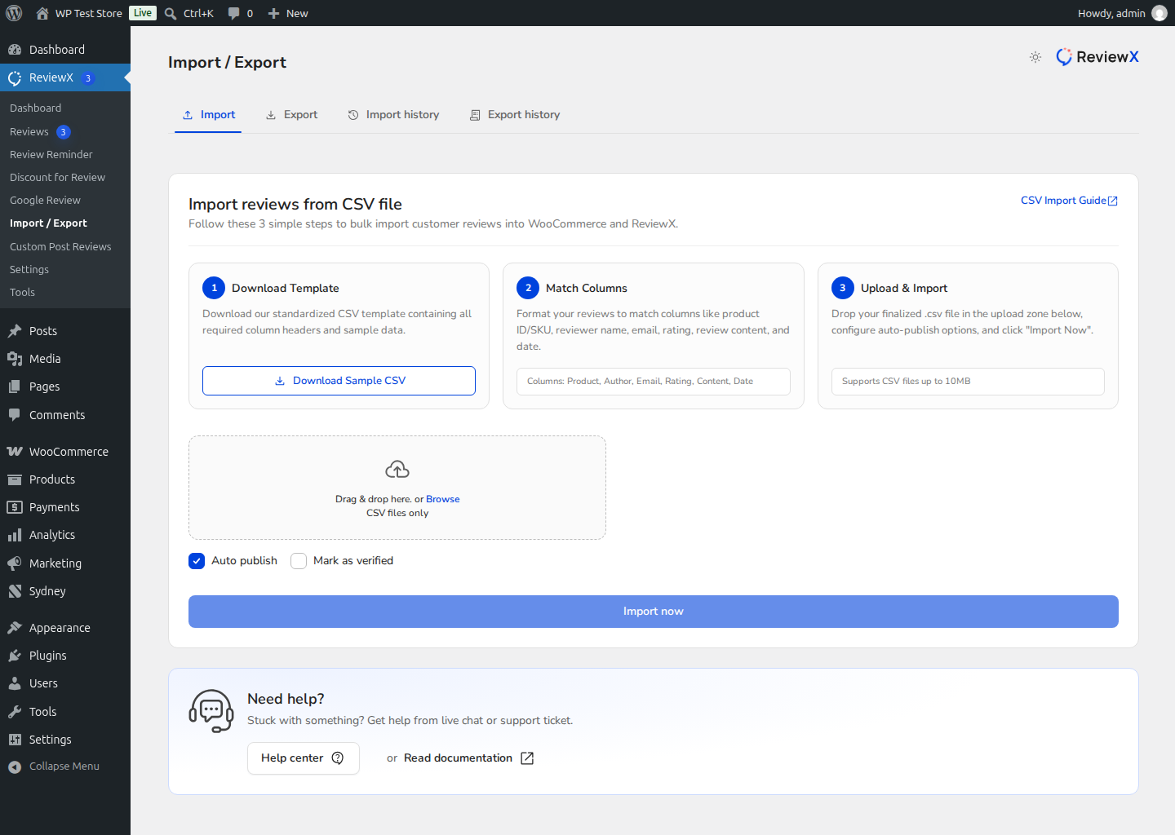Image resolution: width=1175 pixels, height=835 pixels.
Task: Check the Mark as verified checkbox
Action: [299, 561]
